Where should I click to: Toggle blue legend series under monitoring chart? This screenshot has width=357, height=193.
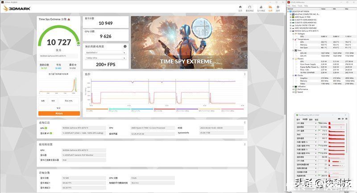coord(142,109)
